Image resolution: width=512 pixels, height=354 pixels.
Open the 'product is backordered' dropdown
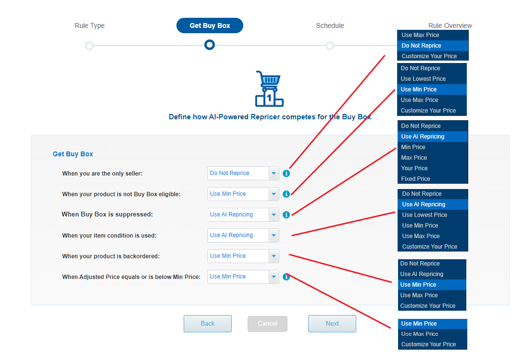pos(243,256)
